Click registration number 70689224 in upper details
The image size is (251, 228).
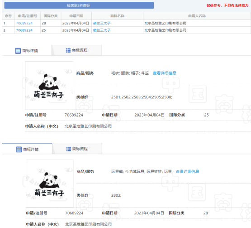[x=74, y=115]
